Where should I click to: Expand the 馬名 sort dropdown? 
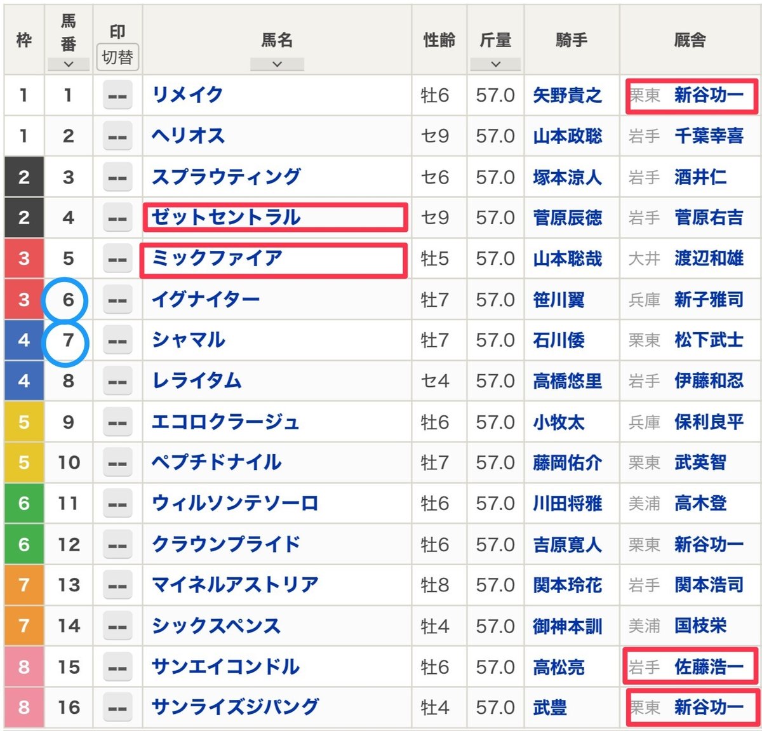coord(276,64)
